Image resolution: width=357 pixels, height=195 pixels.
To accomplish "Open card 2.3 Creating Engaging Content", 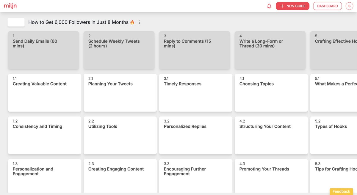I will (x=120, y=176).
